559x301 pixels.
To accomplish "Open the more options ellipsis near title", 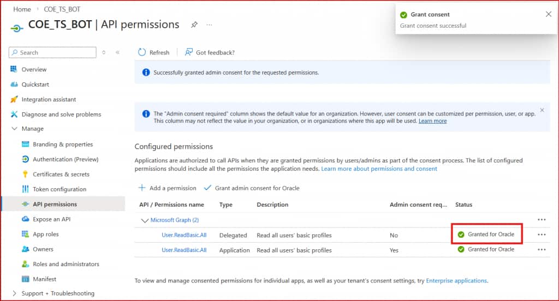I will (209, 25).
